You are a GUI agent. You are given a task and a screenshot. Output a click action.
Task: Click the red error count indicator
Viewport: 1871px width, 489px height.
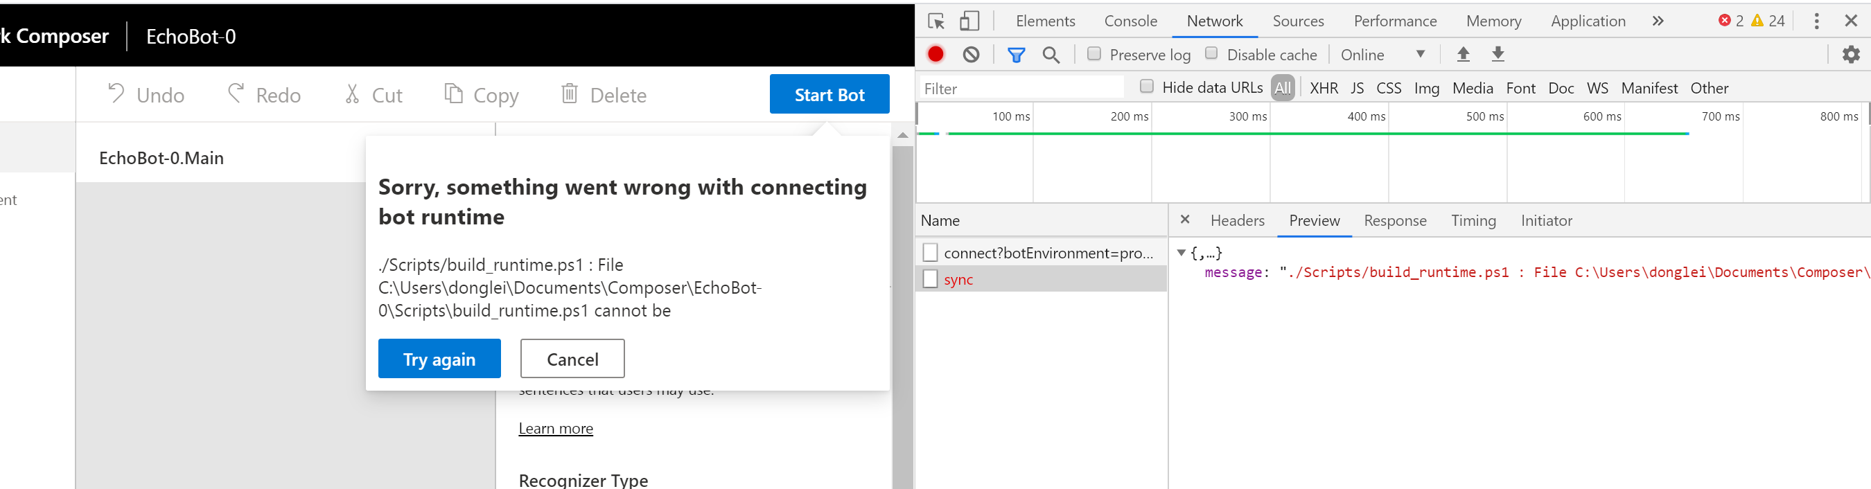[x=1731, y=21]
